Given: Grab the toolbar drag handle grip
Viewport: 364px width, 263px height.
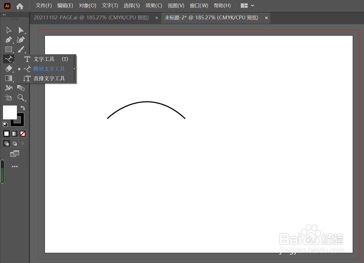Looking at the screenshot, I should coord(15,20).
